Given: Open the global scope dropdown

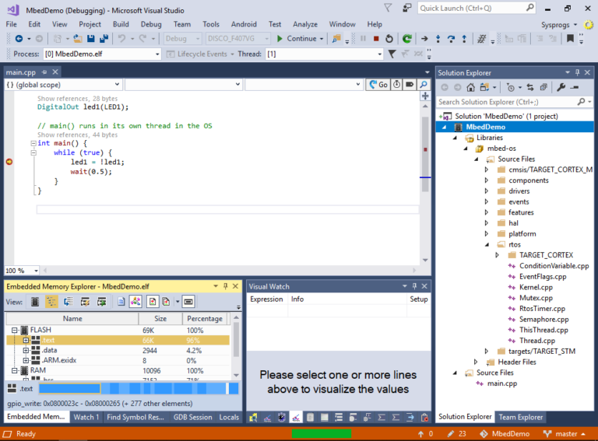Looking at the screenshot, I should tap(117, 85).
